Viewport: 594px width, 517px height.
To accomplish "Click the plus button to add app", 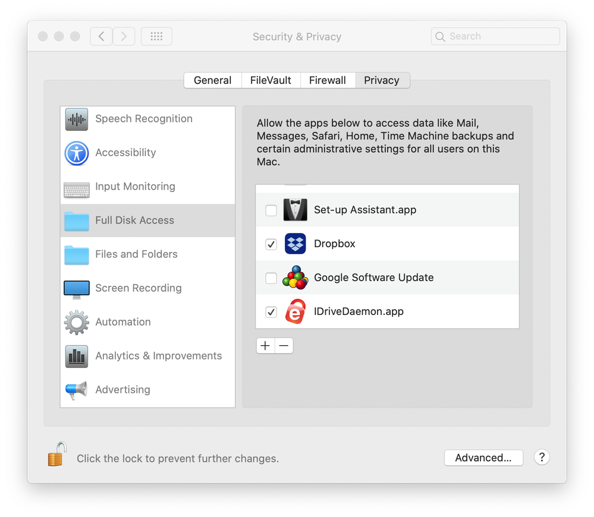I will coord(265,346).
